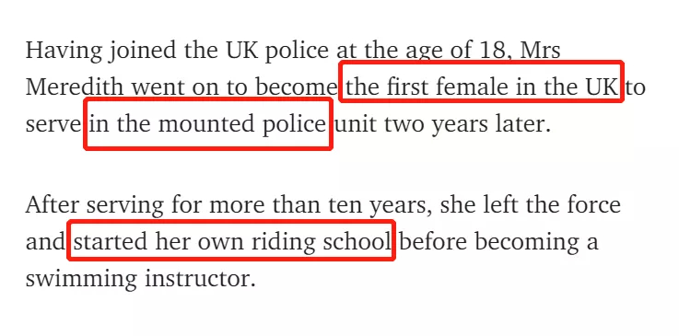
Task: Click the boxed text "in the mounted police"
Action: pyautogui.click(x=208, y=125)
